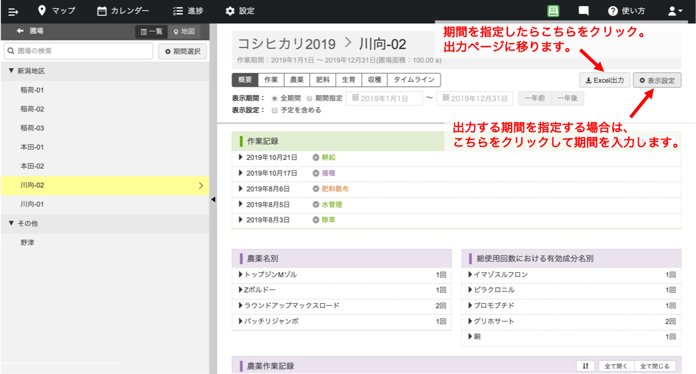Switch to 一覧 list view
The image size is (696, 374).
click(151, 32)
